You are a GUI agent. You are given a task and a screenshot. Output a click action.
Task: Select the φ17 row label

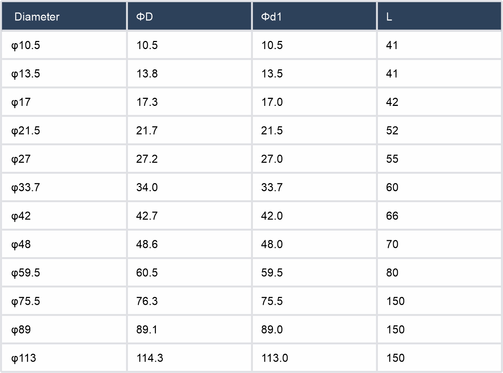21,102
